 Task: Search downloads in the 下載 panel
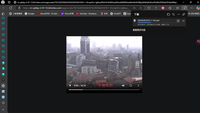pos(174,14)
